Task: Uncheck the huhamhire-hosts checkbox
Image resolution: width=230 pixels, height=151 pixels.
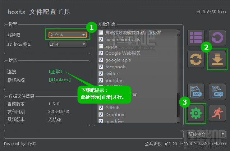Action: pyautogui.click(x=101, y=39)
